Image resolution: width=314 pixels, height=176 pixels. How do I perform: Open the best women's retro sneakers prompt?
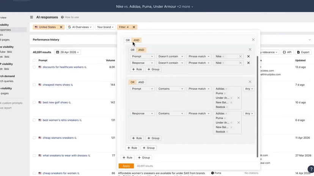pos(61,120)
